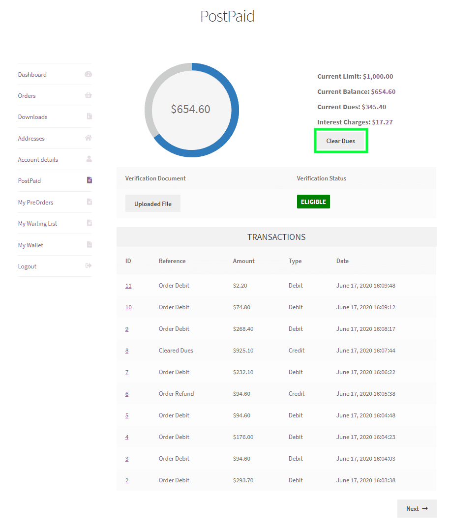Viewport: 449px width, 529px height.
Task: Click the $293.70 amount cell
Action: click(x=243, y=480)
